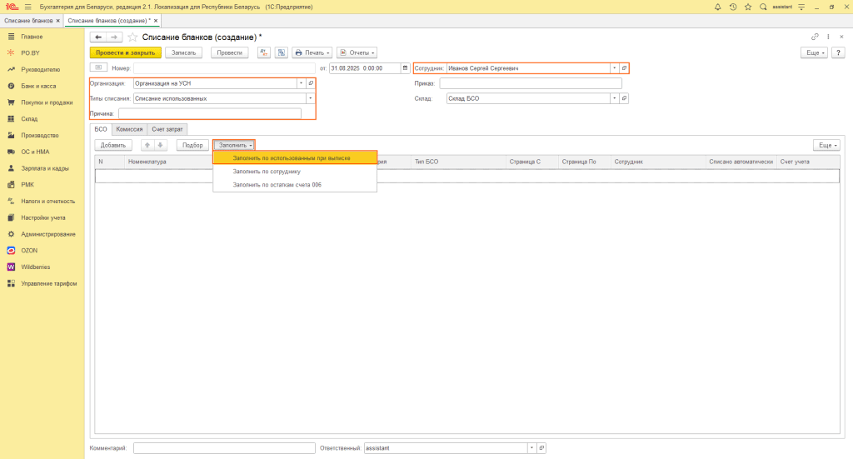Click Провести и закрыть button

pyautogui.click(x=125, y=52)
